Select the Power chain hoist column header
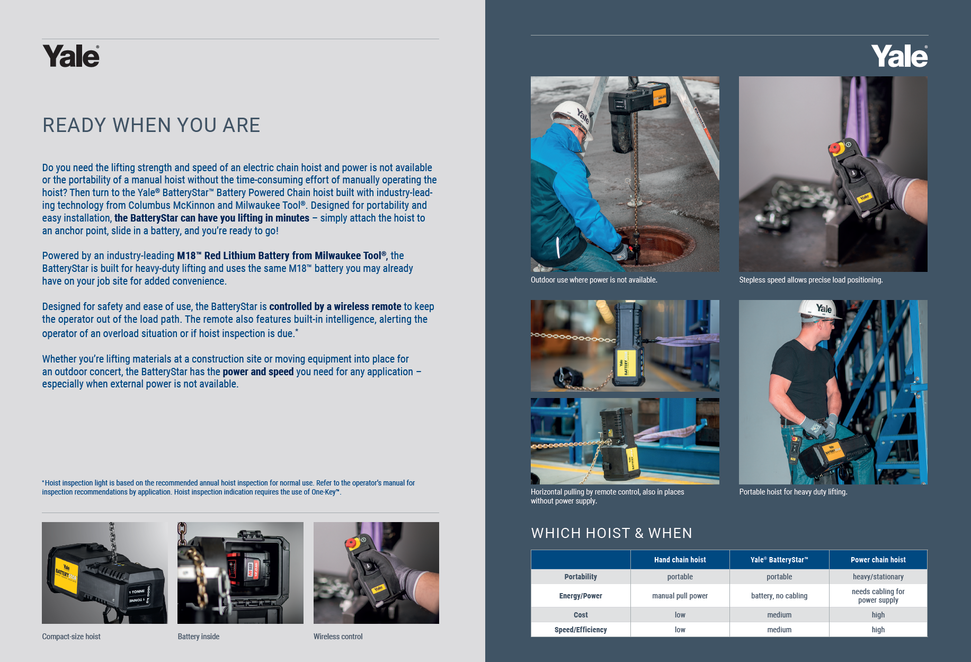The width and height of the screenshot is (971, 662). click(878, 560)
